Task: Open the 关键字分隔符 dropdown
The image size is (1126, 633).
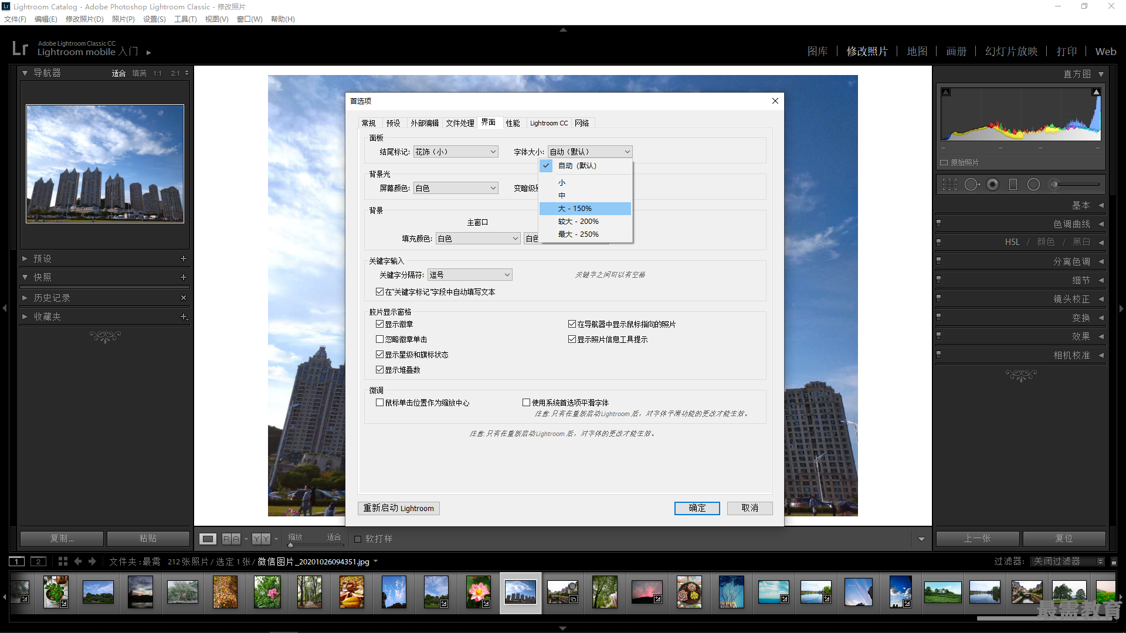Action: pos(470,275)
